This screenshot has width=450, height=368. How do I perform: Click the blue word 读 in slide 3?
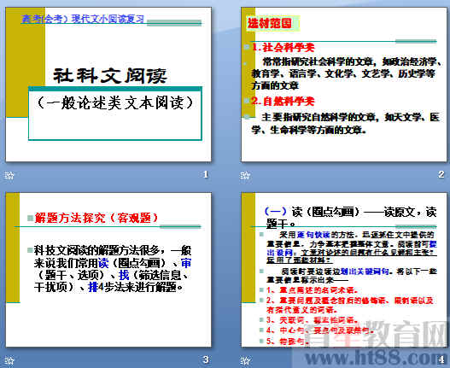(x=103, y=263)
